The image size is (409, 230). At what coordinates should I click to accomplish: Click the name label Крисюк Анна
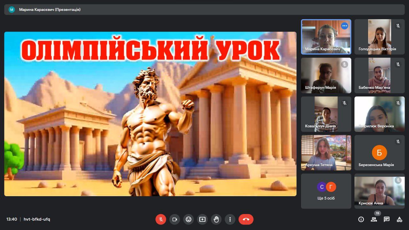point(371,203)
